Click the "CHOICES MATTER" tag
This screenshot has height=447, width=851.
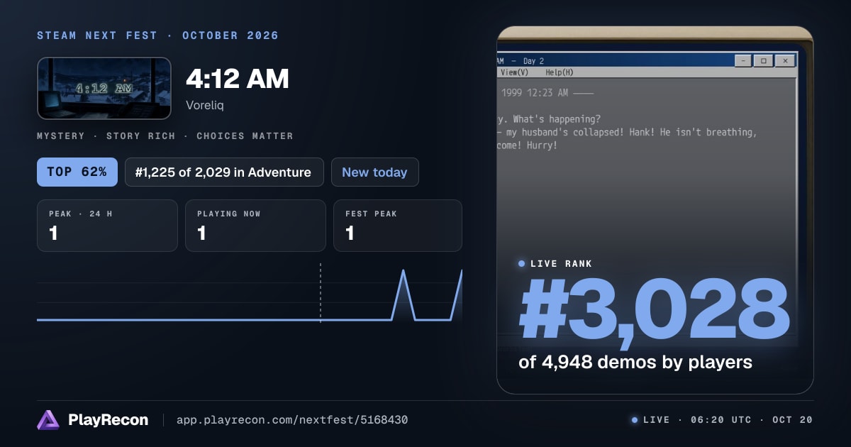pyautogui.click(x=245, y=136)
